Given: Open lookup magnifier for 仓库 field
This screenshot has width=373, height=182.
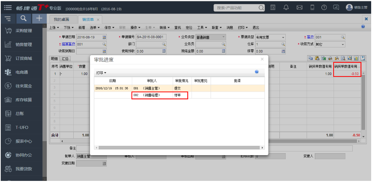Looking at the screenshot, I should click(283, 44).
